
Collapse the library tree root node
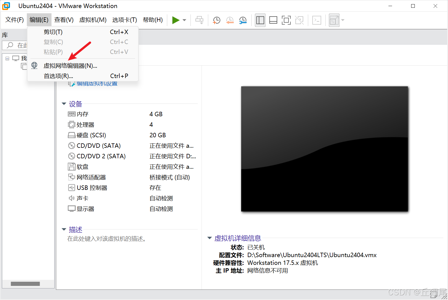click(x=7, y=58)
